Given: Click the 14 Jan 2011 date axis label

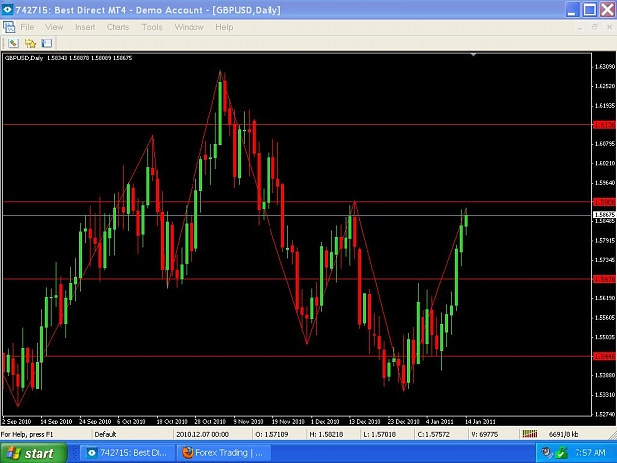Looking at the screenshot, I should (480, 421).
